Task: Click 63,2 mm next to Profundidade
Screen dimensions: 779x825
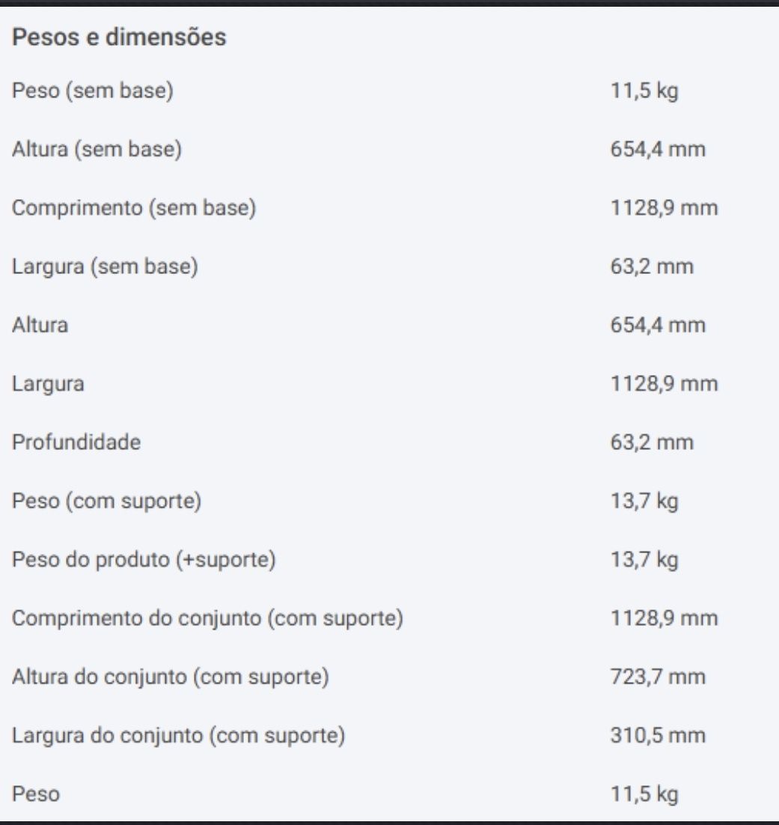Action: [652, 442]
